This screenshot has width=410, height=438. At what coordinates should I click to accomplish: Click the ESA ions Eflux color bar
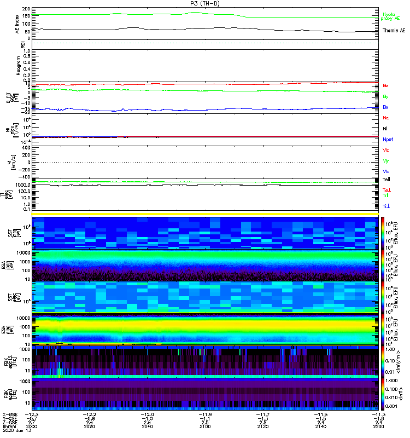point(383,265)
